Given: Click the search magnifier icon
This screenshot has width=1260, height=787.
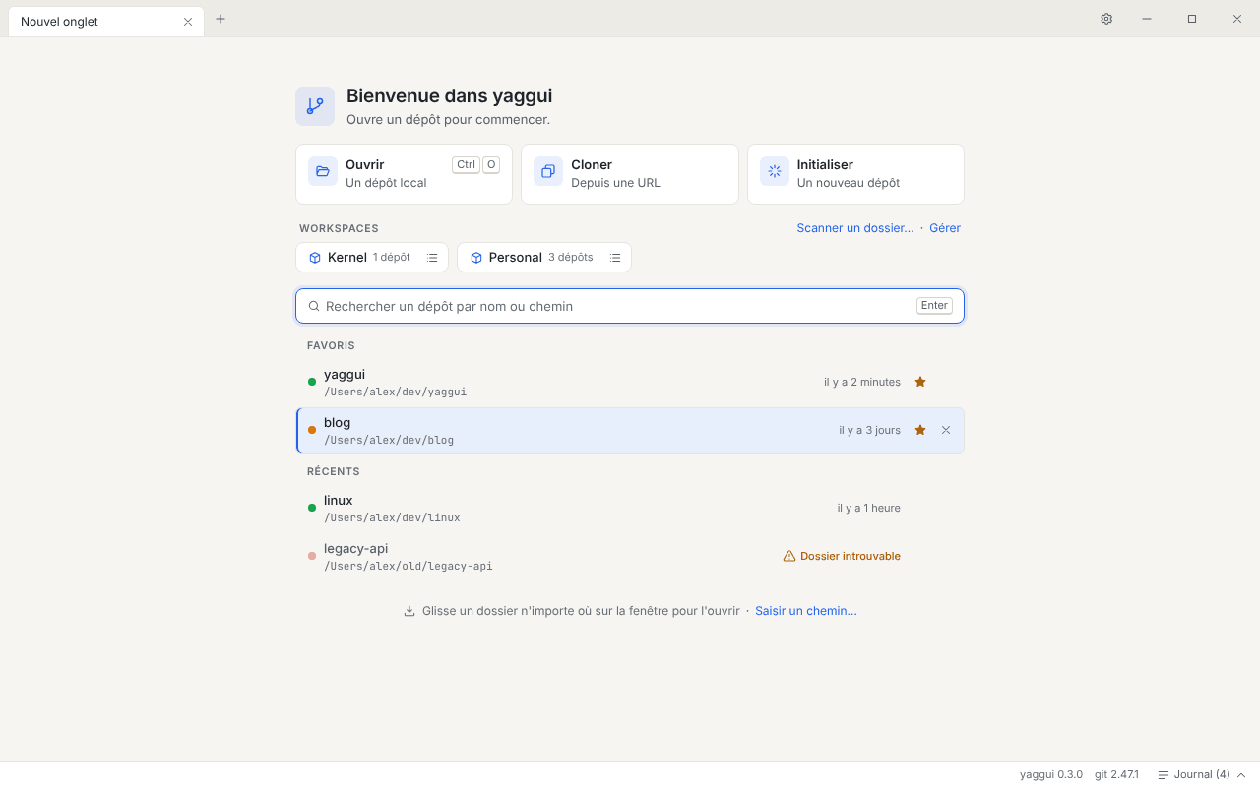Looking at the screenshot, I should pyautogui.click(x=314, y=306).
